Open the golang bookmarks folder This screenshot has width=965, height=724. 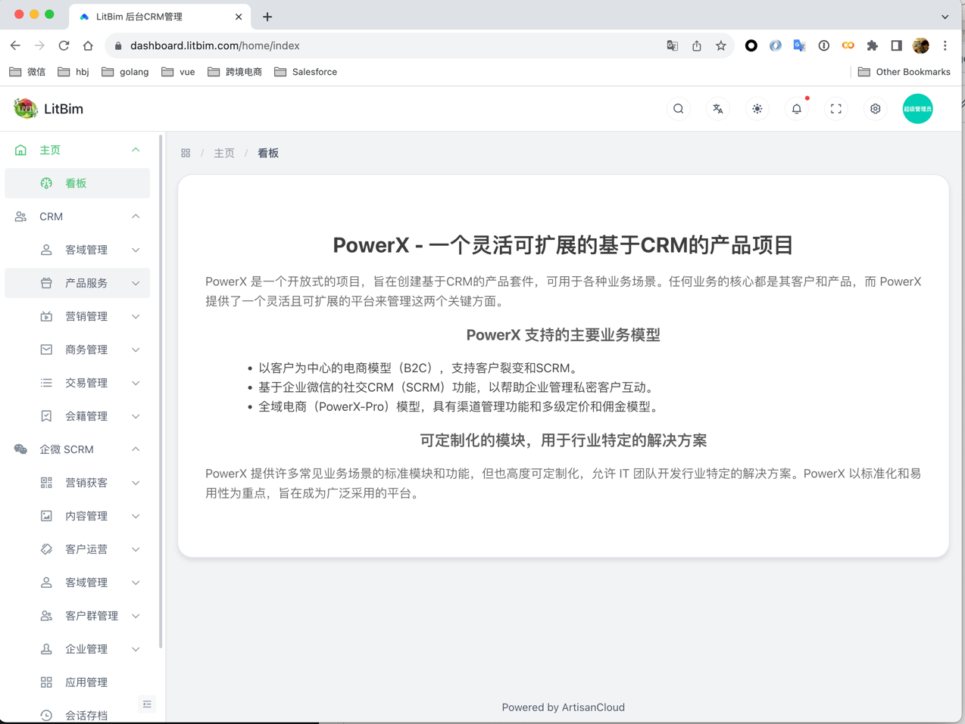pos(125,72)
